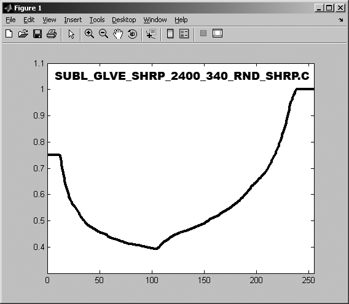Click y-axis tick label 0.6

[x=39, y=194]
